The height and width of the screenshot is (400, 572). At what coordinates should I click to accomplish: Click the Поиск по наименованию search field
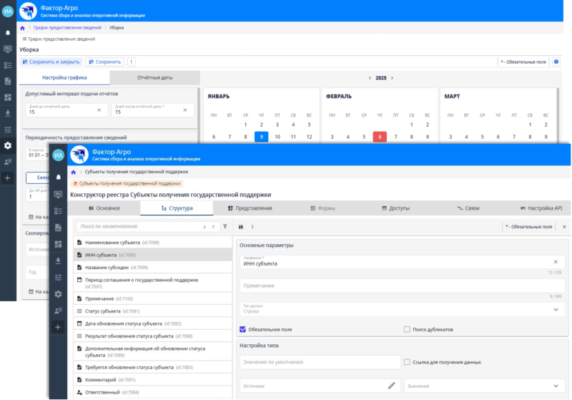(x=136, y=227)
